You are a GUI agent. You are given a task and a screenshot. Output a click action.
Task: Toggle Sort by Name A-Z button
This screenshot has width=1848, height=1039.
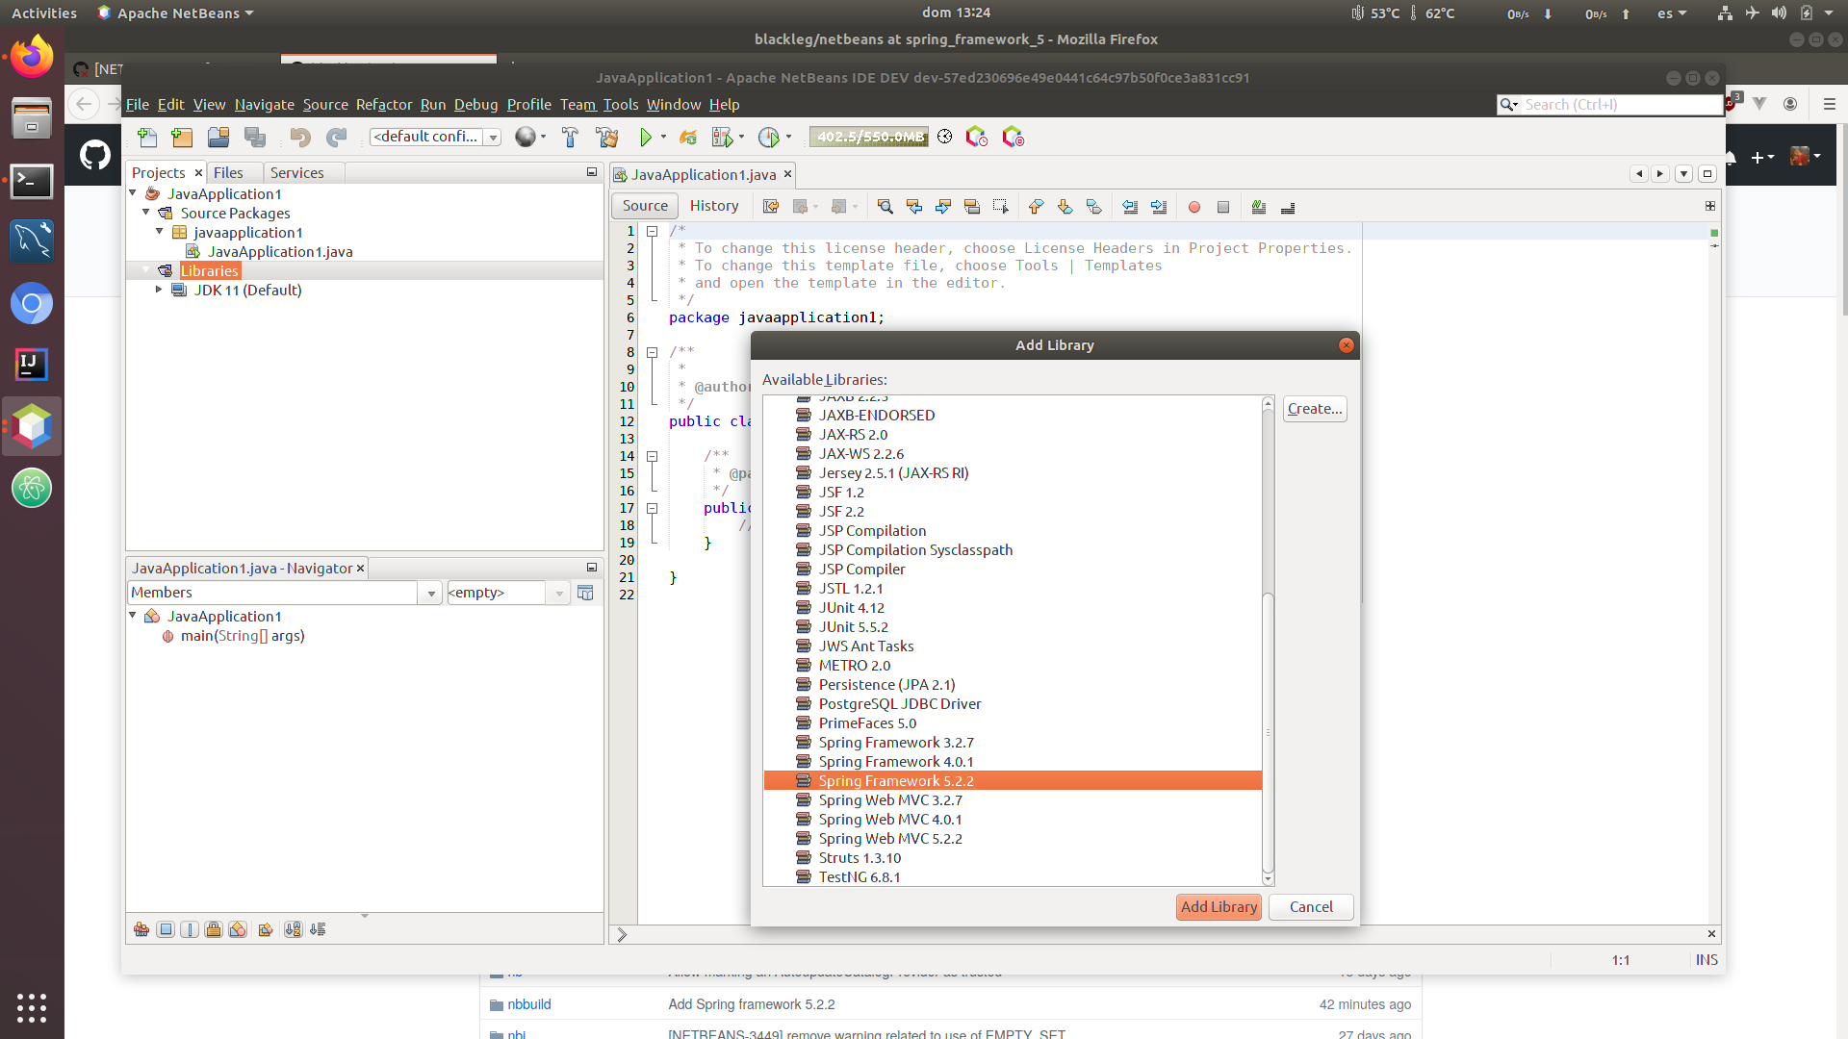(293, 929)
